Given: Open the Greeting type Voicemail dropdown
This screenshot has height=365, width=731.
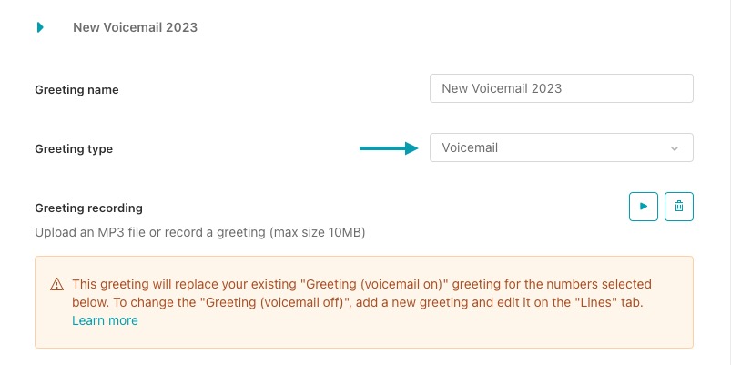Looking at the screenshot, I should click(x=561, y=147).
